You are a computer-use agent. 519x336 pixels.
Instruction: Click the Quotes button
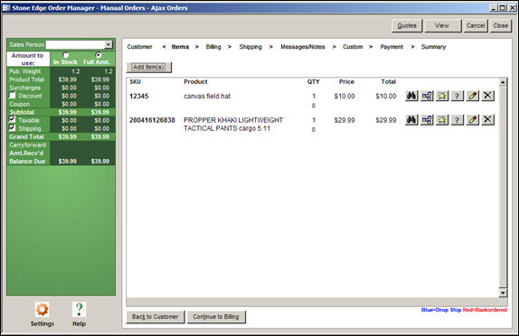pos(407,25)
